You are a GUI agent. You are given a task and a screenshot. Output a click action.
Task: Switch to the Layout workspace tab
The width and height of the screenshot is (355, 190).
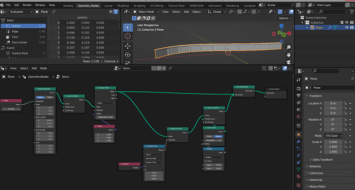108,6
